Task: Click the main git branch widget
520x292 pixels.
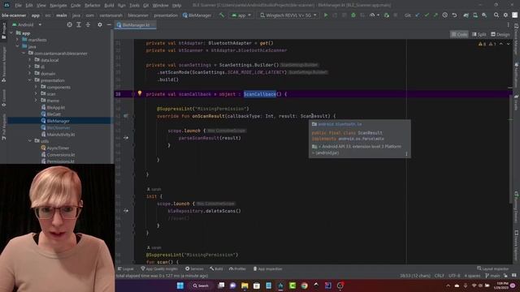Action: (x=492, y=276)
